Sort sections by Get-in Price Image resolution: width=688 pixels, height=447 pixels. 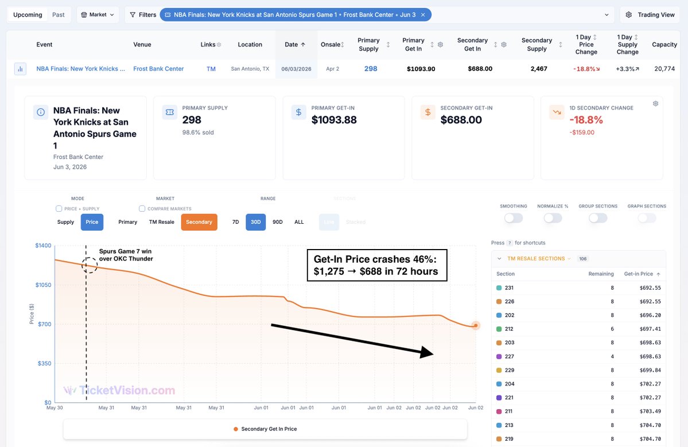tap(642, 274)
